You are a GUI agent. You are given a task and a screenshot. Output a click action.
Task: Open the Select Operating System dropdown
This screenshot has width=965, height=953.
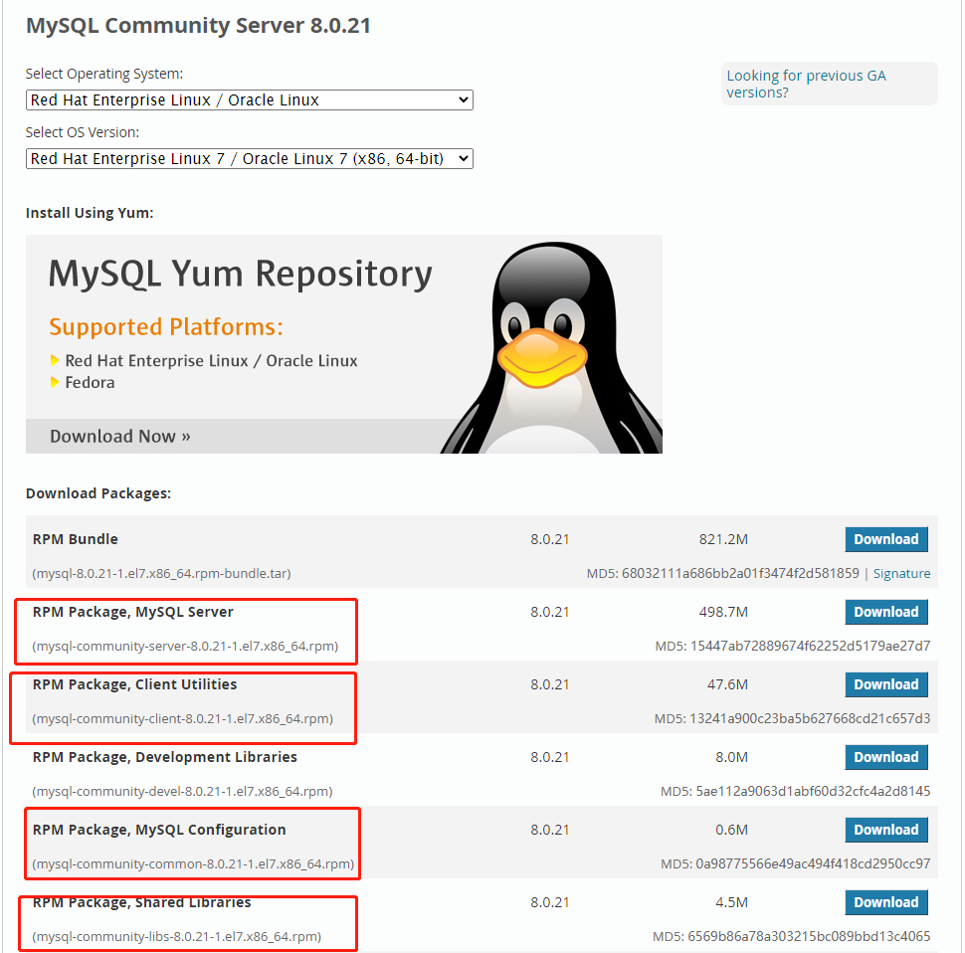pos(250,99)
